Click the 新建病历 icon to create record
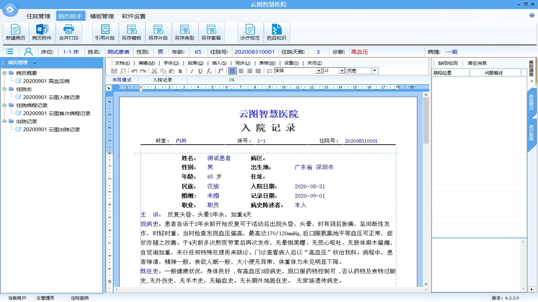The image size is (538, 302). click(x=16, y=32)
